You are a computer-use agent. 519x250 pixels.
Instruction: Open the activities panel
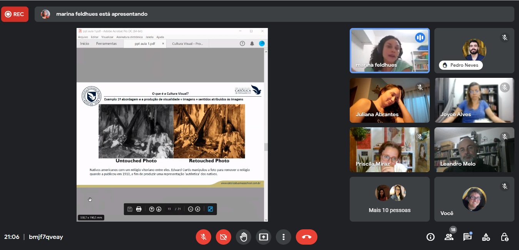pyautogui.click(x=486, y=237)
